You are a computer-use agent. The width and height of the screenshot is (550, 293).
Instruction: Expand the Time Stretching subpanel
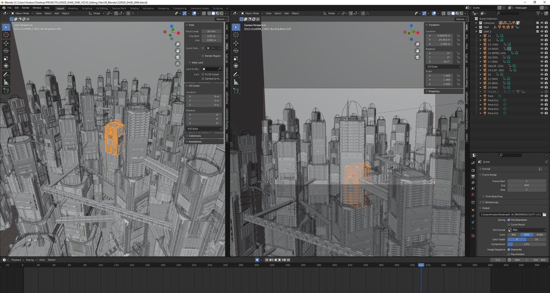(495, 196)
